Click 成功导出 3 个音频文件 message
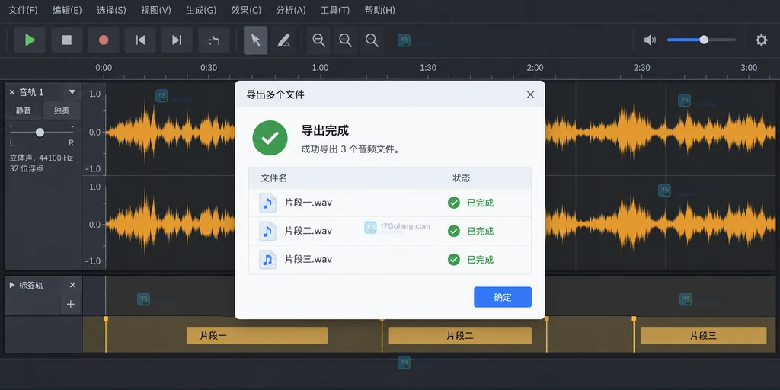The image size is (780, 390). click(x=350, y=149)
